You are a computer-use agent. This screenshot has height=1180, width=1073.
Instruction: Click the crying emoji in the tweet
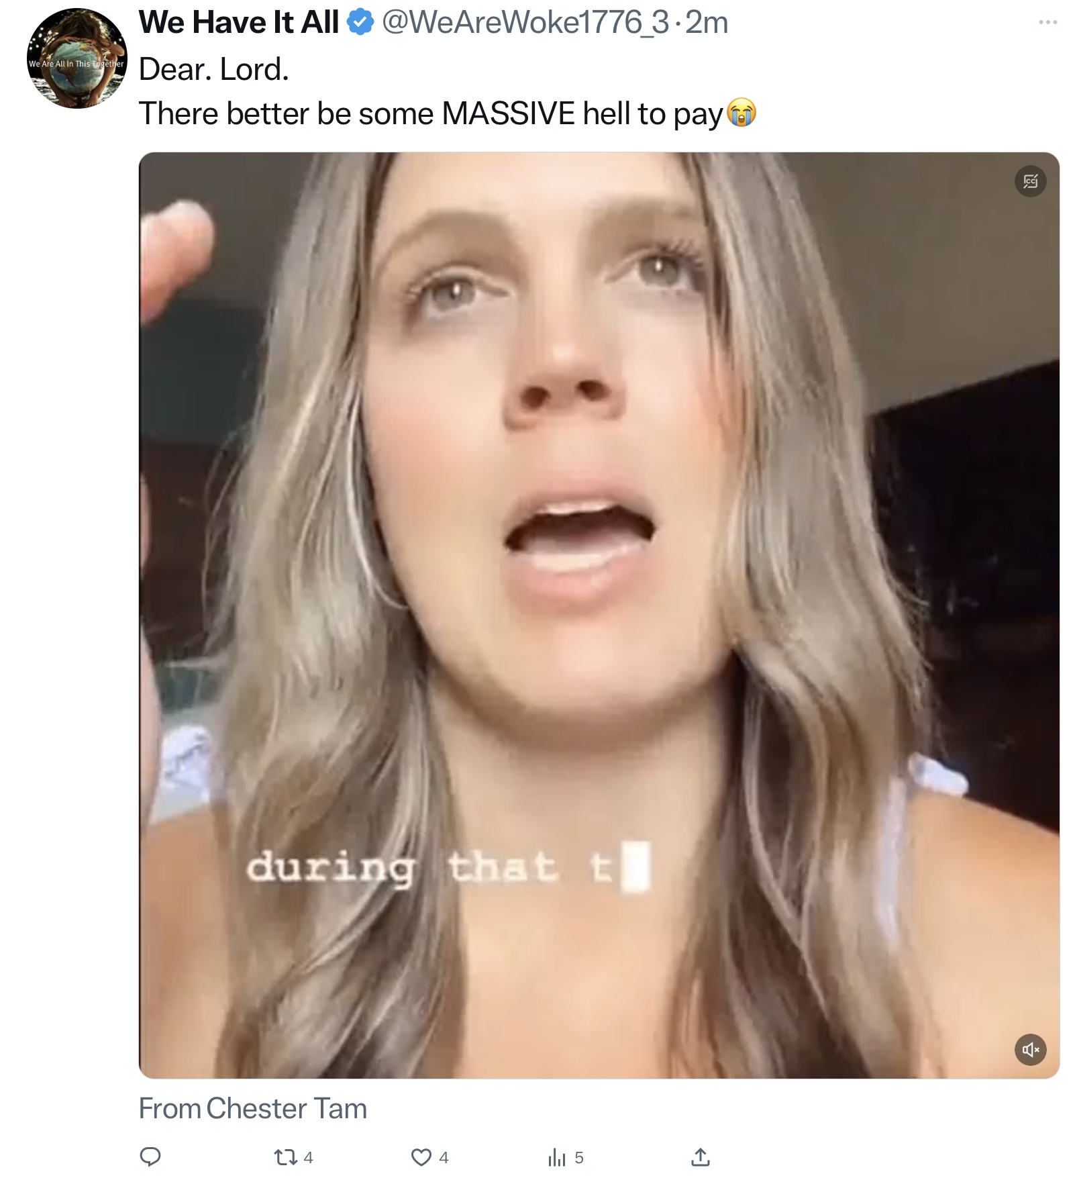click(741, 113)
